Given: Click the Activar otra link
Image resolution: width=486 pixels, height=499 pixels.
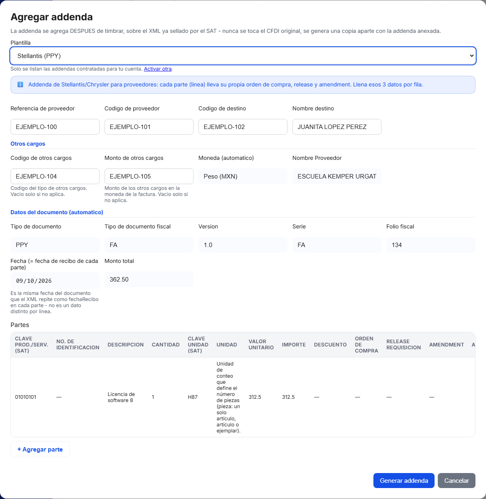Looking at the screenshot, I should tap(158, 69).
